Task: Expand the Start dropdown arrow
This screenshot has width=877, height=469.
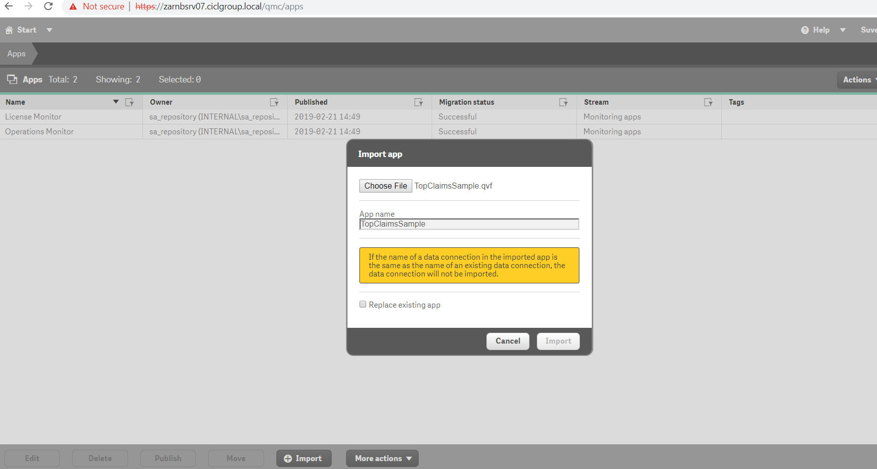Action: (49, 30)
